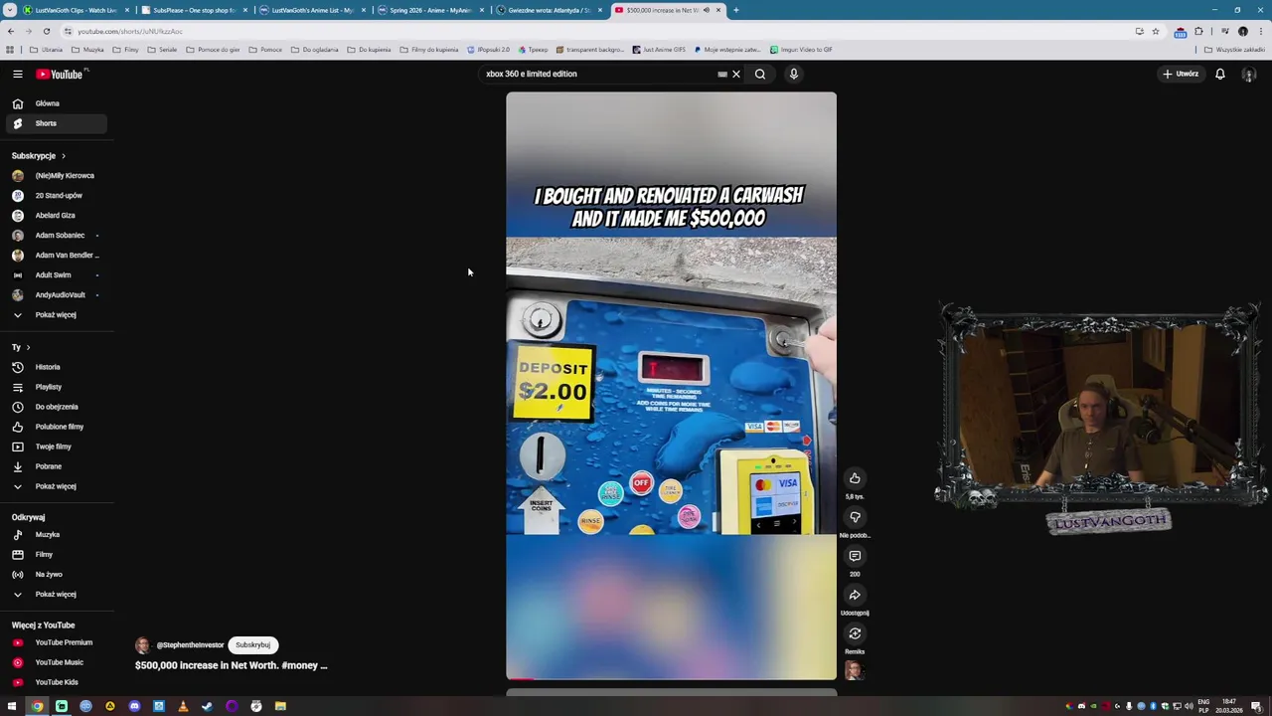Open YouTube Kids link

[58, 682]
